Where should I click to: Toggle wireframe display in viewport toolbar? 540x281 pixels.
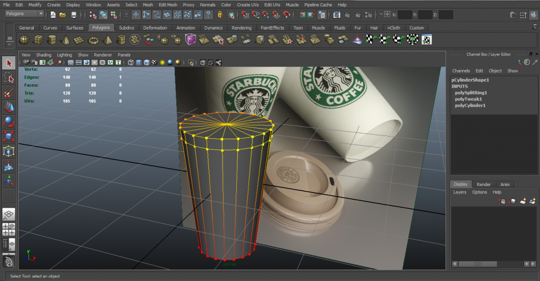point(131,62)
